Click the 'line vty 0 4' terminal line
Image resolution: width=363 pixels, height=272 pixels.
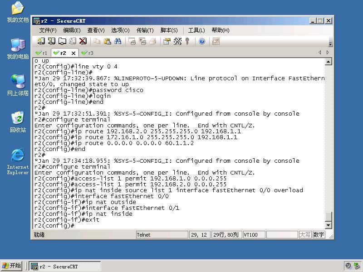pyautogui.click(x=76, y=67)
